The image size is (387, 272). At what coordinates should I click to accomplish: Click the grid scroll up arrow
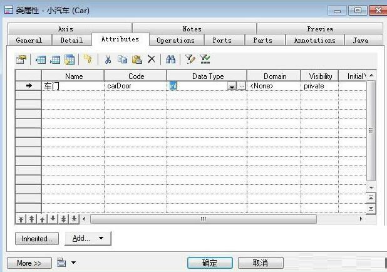(x=371, y=75)
